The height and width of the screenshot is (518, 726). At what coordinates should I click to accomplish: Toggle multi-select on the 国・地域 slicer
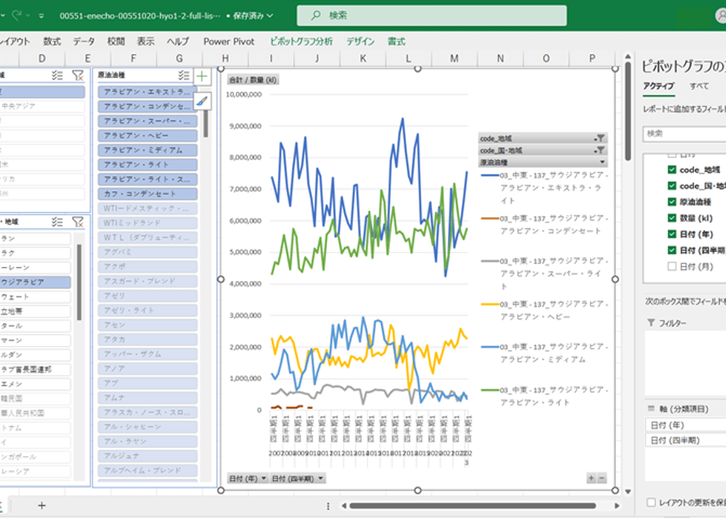57,222
